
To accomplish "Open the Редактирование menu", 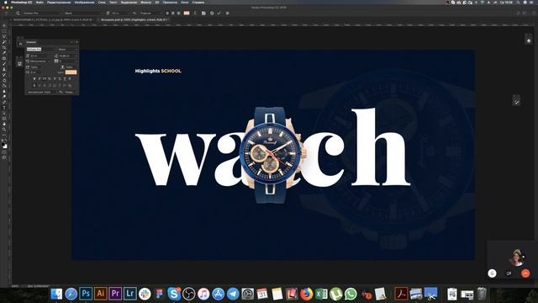I will (59, 3).
